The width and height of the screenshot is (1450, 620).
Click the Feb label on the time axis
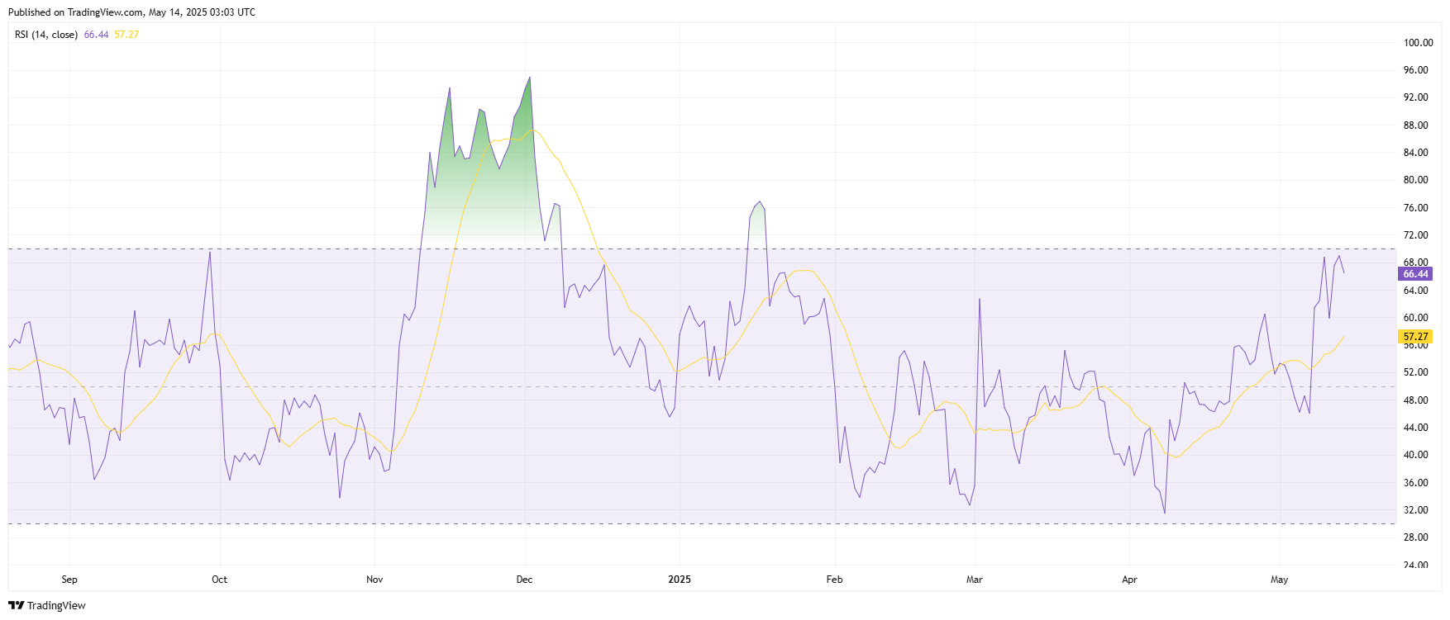point(835,580)
